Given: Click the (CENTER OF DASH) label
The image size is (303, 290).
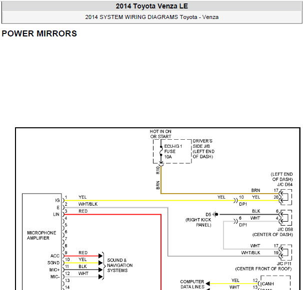Looking at the screenshot, I should pyautogui.click(x=272, y=235).
